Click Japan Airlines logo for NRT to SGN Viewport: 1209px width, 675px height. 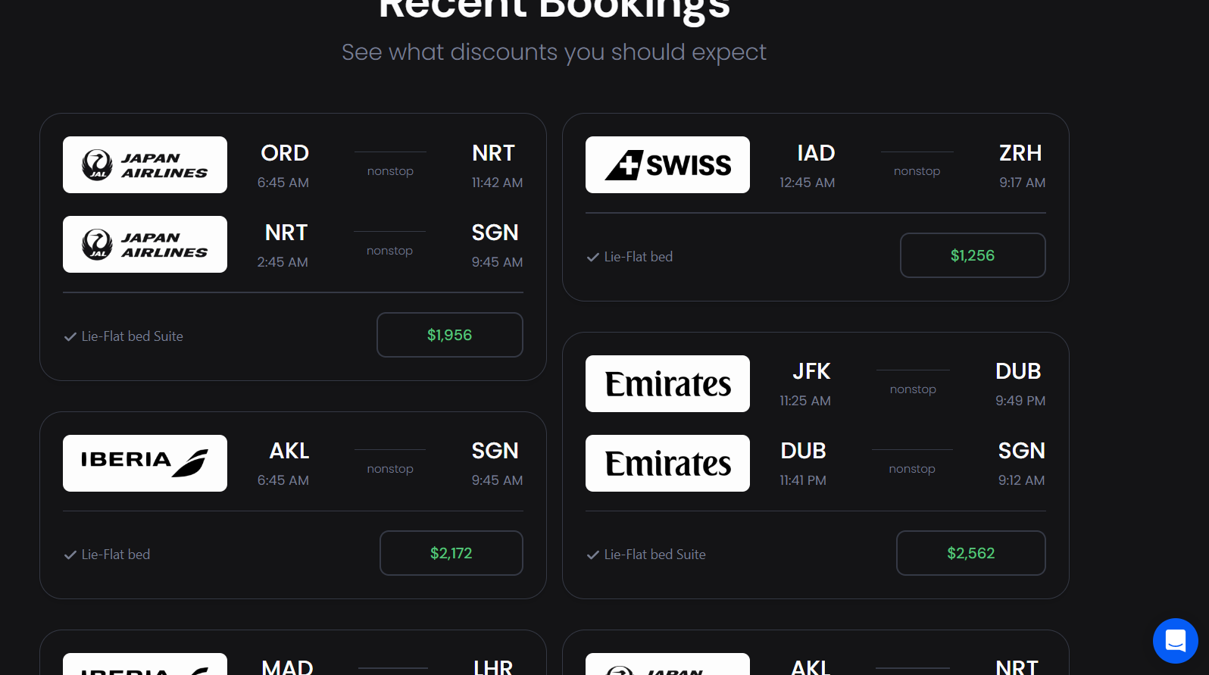point(145,244)
